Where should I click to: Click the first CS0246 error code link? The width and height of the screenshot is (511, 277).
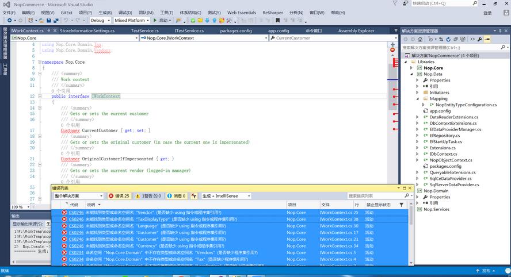76,212
